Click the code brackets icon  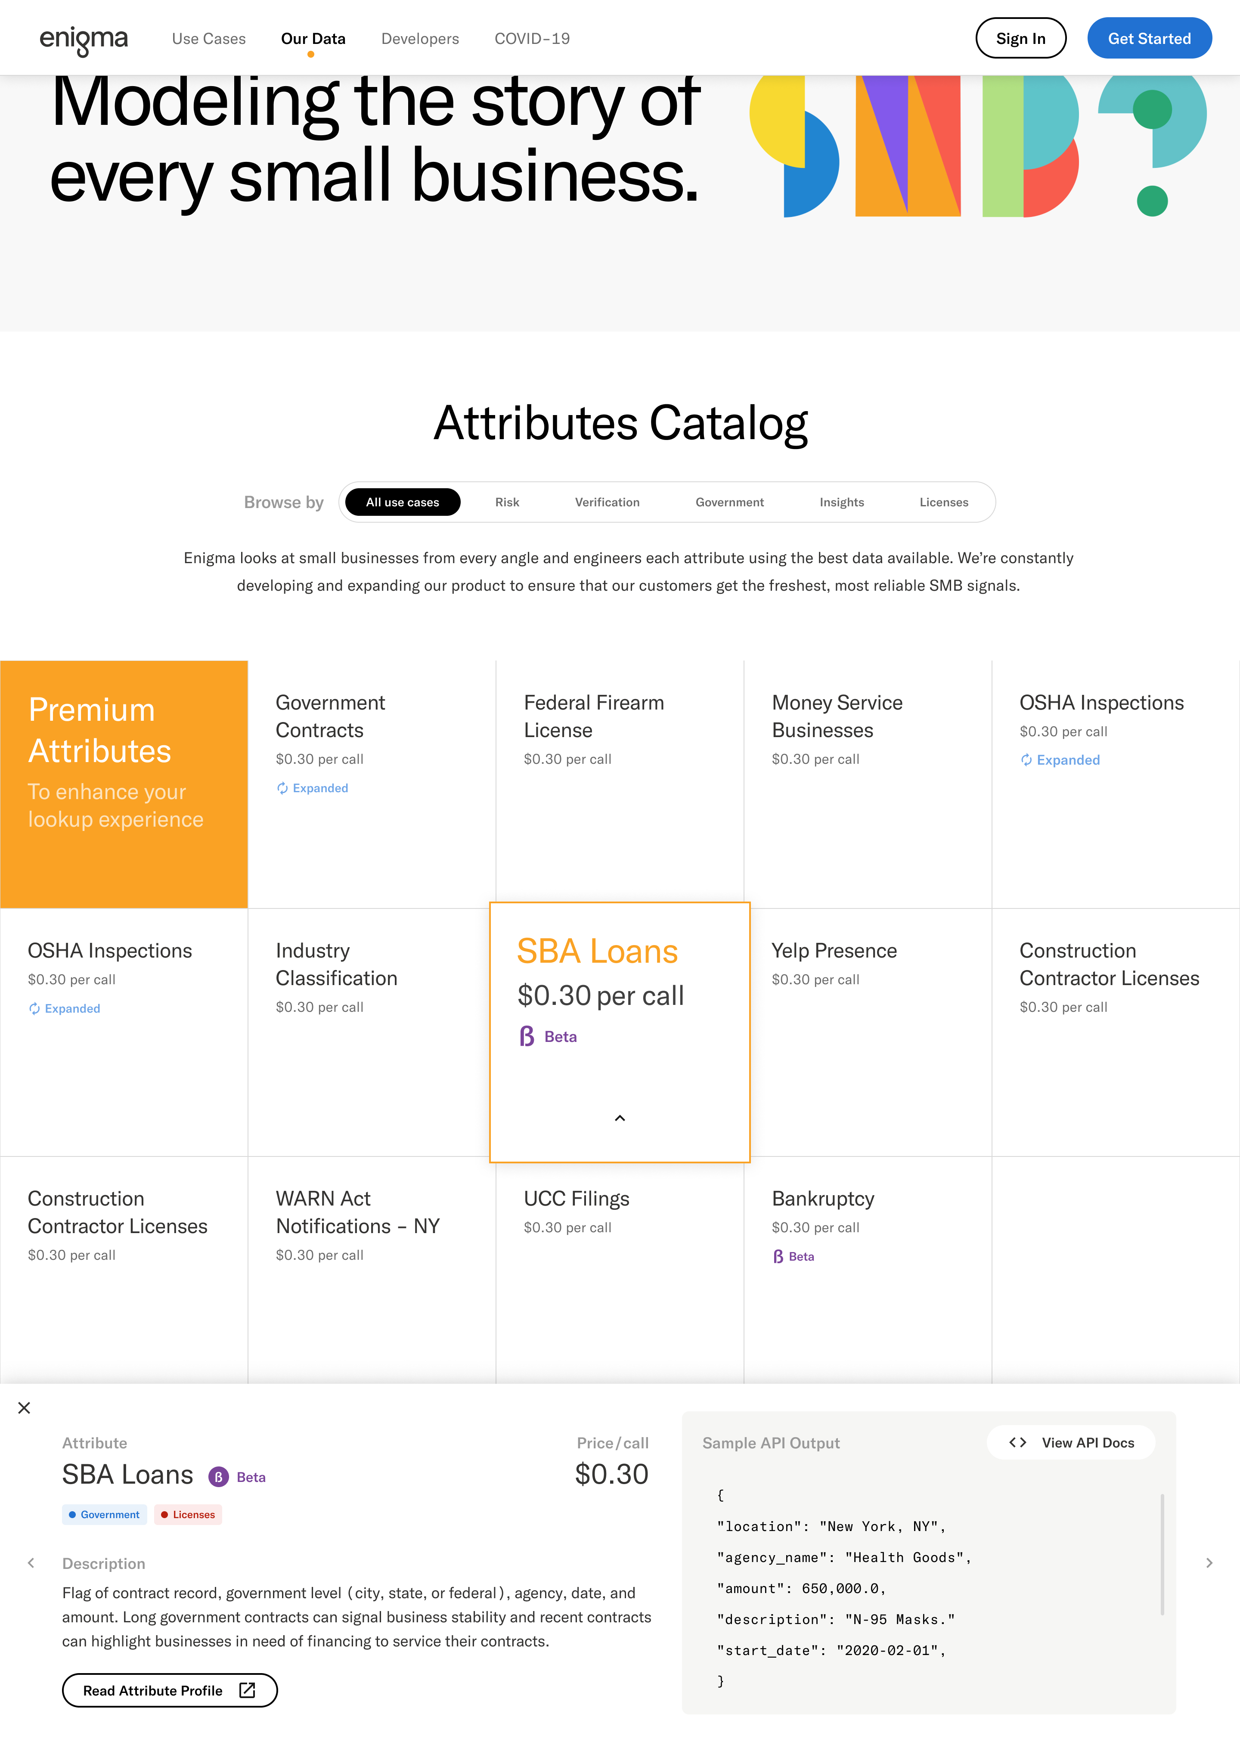[1018, 1444]
